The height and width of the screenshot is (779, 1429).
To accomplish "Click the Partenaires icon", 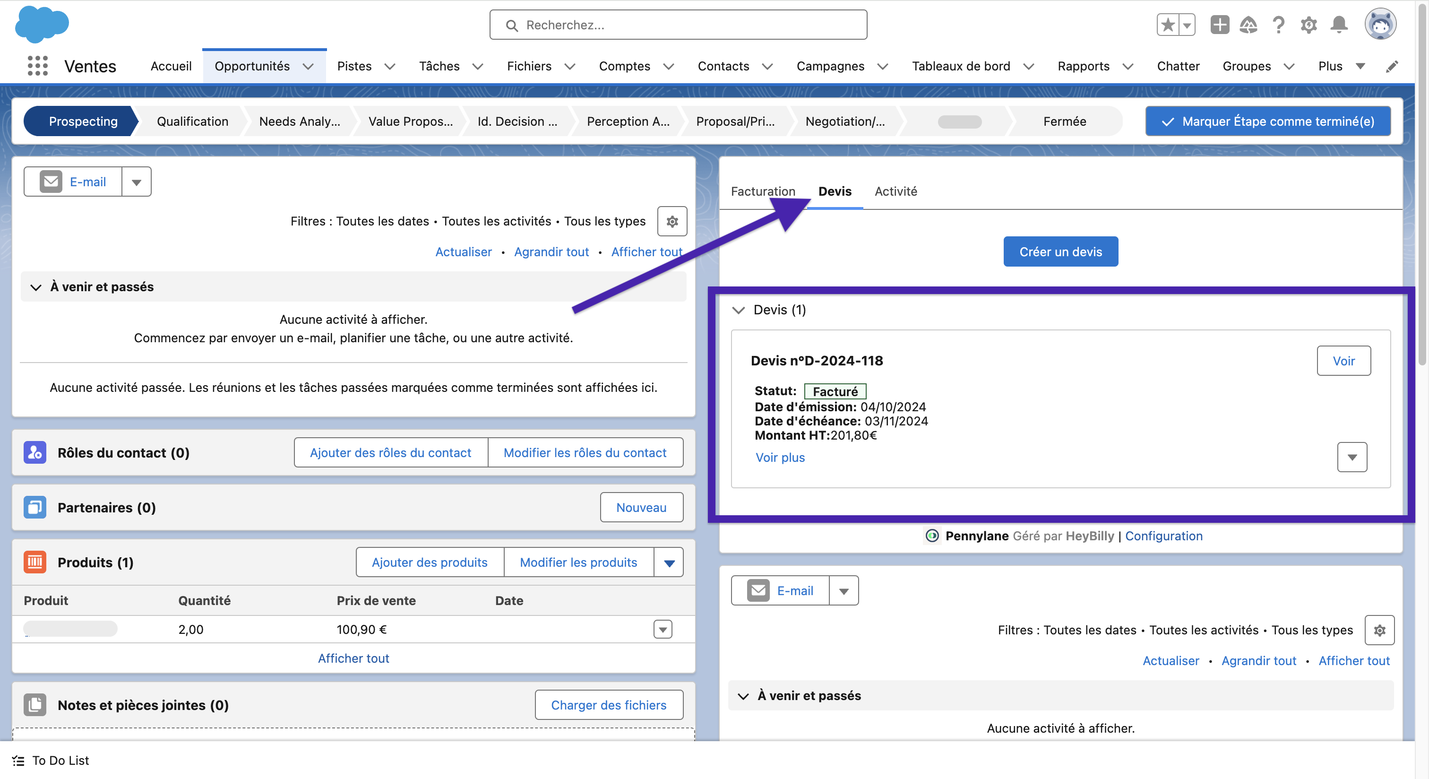I will coord(35,508).
